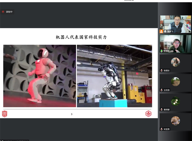Screen dimensions: 192x141
Task: Click the red hexagon logo at slide bottom-right
Action: tap(148, 114)
